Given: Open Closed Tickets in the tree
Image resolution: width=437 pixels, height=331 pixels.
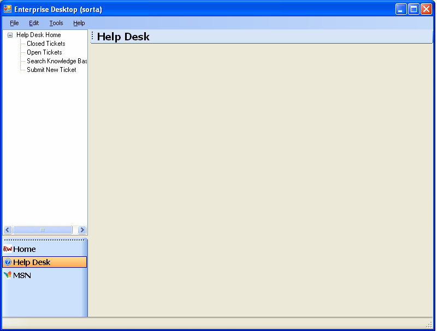Looking at the screenshot, I should point(46,44).
